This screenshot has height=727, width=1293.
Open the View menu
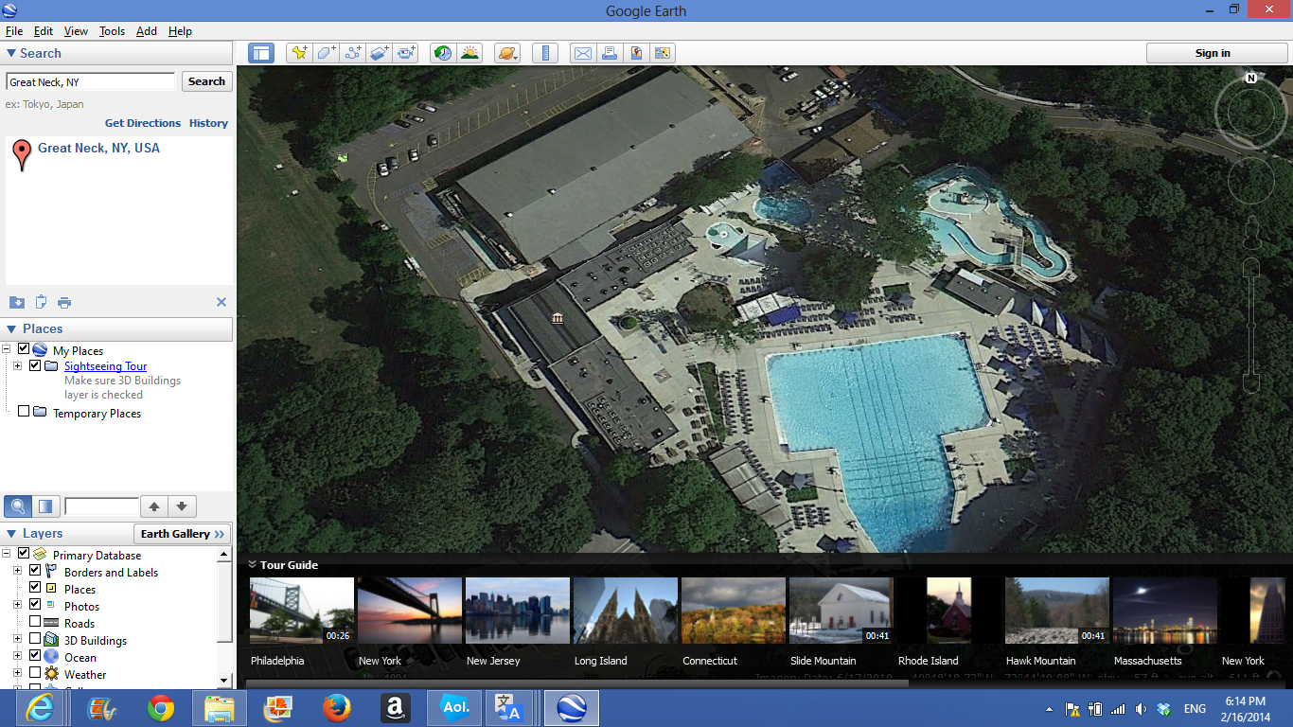pyautogui.click(x=76, y=31)
